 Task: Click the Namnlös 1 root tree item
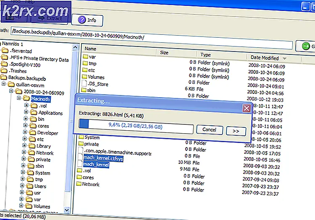click(13, 44)
